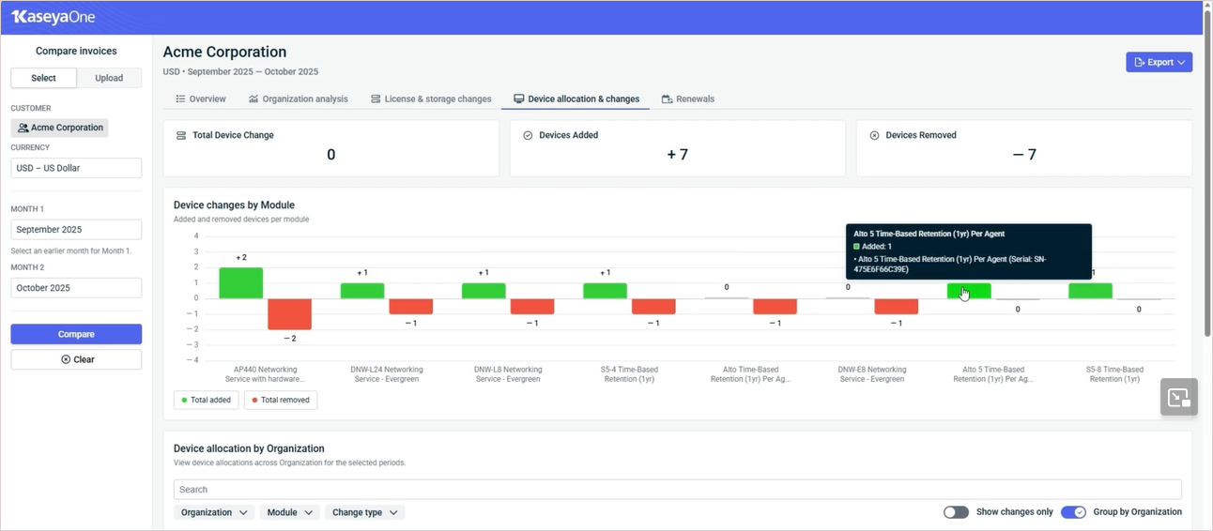Click the Clear button
Viewport: 1213px width, 531px height.
click(x=76, y=359)
